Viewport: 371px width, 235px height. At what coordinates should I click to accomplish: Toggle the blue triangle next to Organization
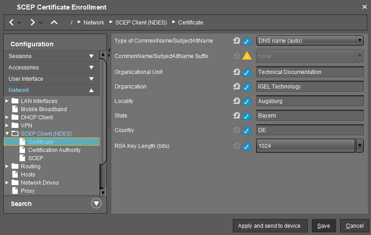tap(246, 87)
